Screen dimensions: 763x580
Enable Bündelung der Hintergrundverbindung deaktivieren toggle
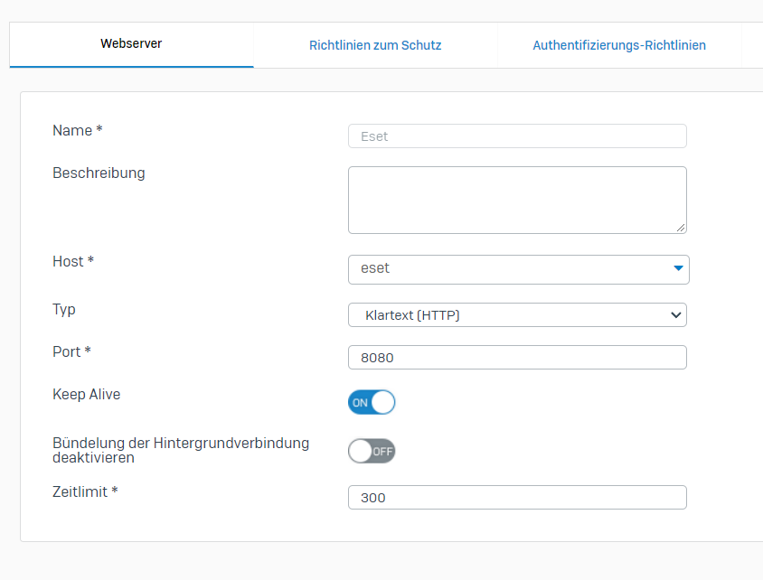(x=372, y=451)
